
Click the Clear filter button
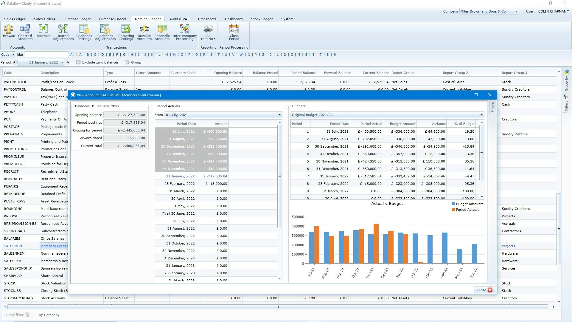[x=18, y=315]
